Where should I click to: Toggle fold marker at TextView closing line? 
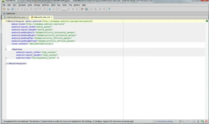[x=6, y=58]
